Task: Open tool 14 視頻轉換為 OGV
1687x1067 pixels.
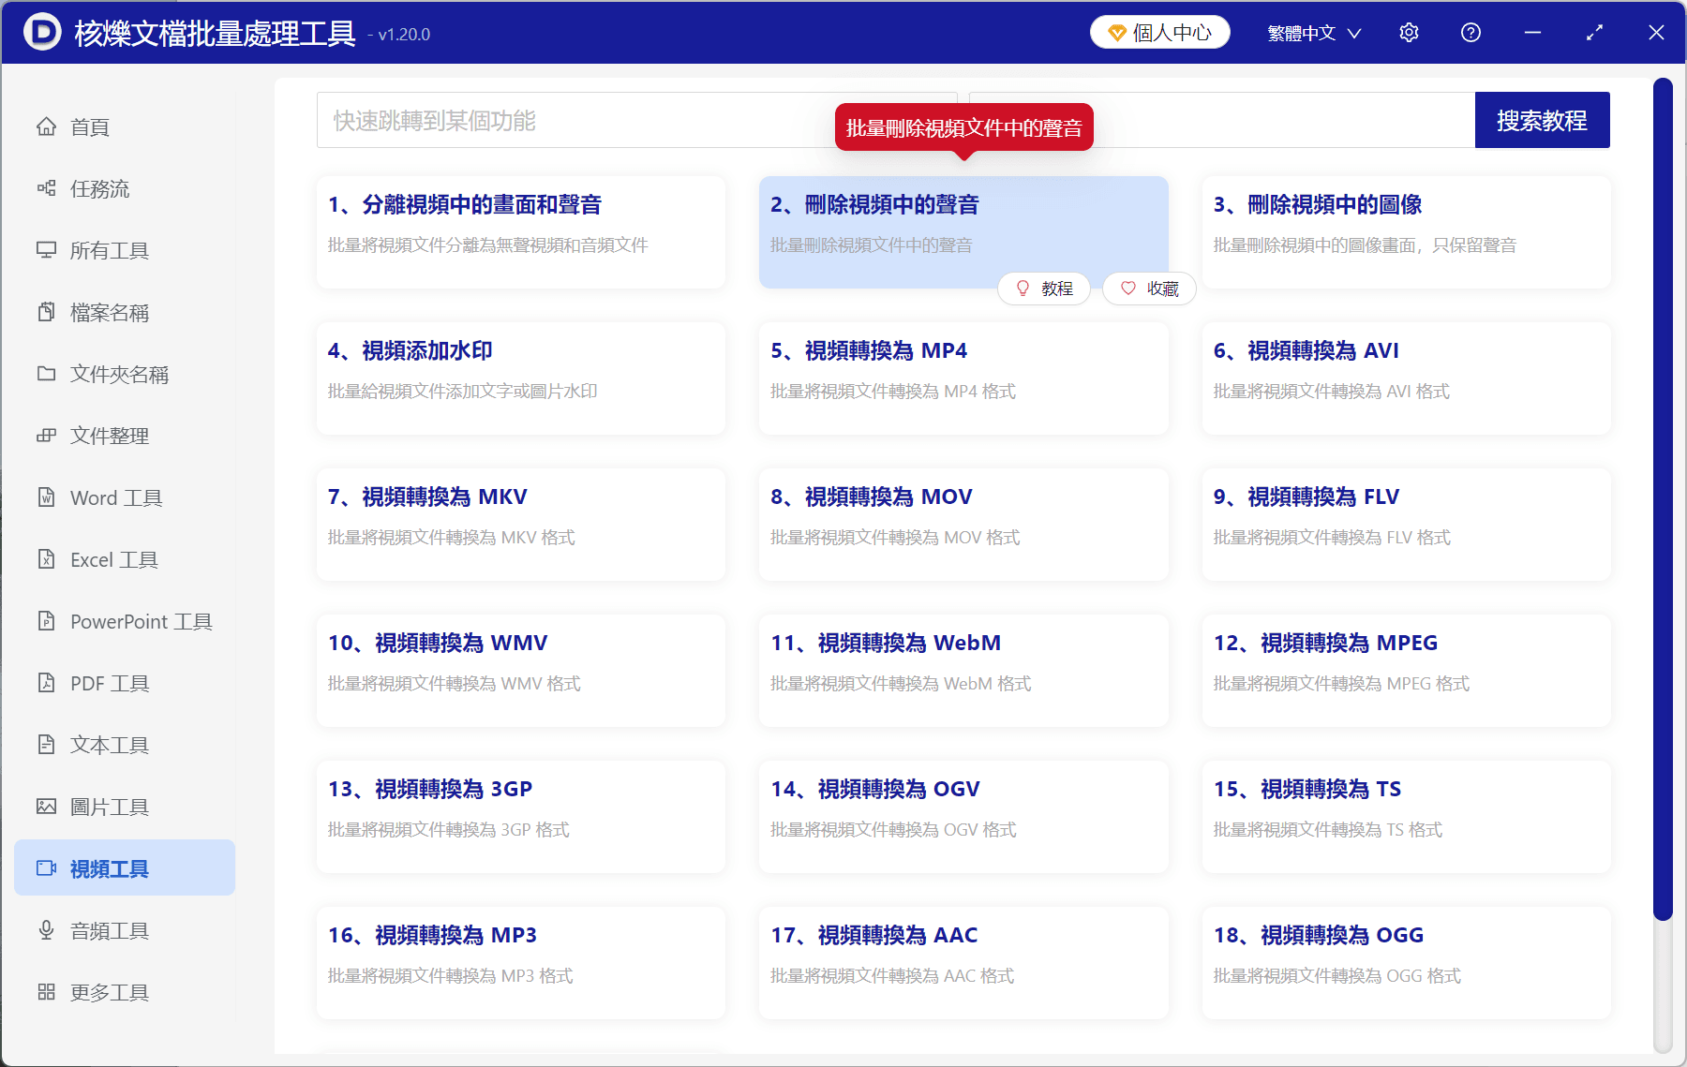Action: [x=963, y=817]
